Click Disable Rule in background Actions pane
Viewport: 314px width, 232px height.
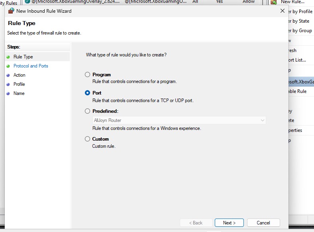(297, 91)
